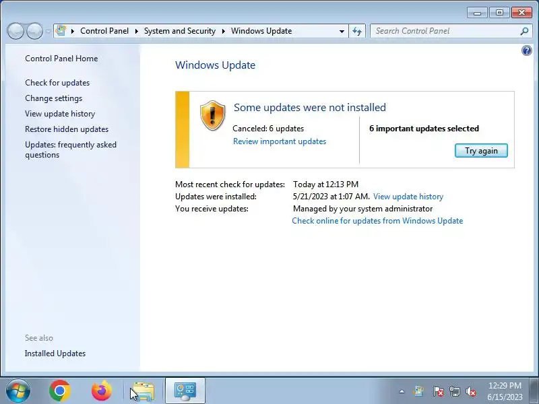This screenshot has width=539, height=404.
Task: Click 'Today at 12:13 PM' value
Action: pos(325,184)
